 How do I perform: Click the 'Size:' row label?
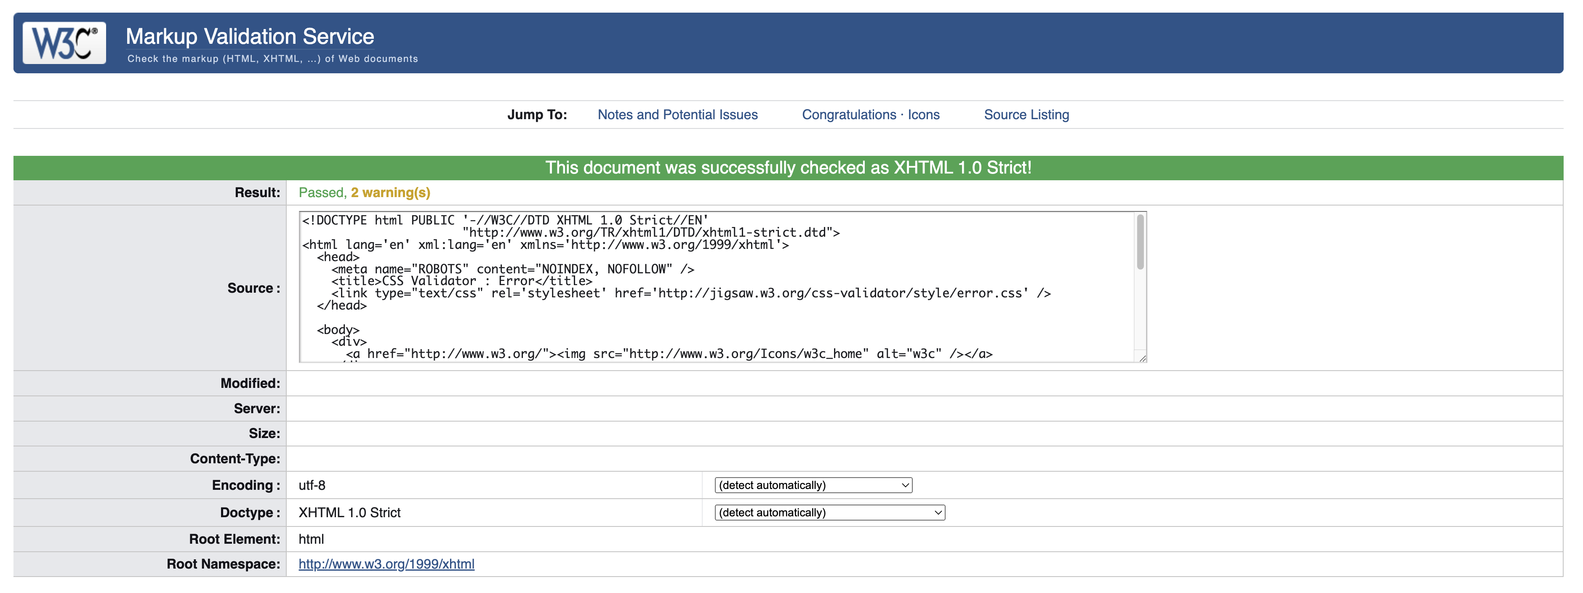264,433
